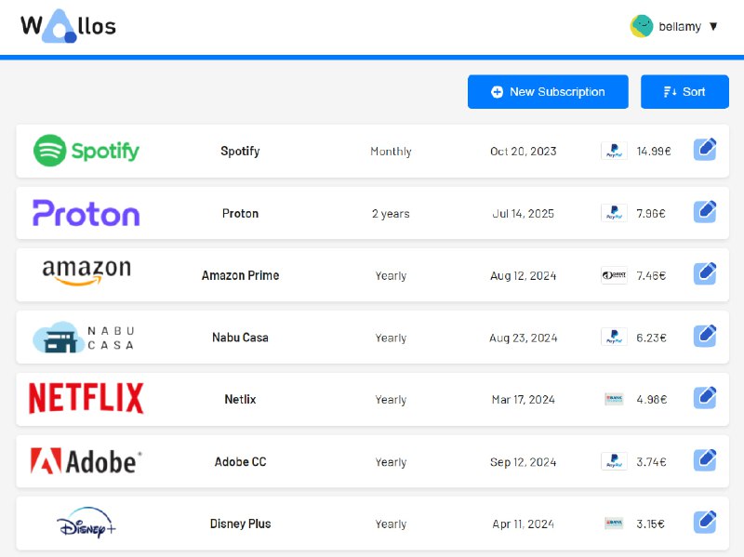Click the Netflix logo image
The image size is (744, 557).
(86, 399)
